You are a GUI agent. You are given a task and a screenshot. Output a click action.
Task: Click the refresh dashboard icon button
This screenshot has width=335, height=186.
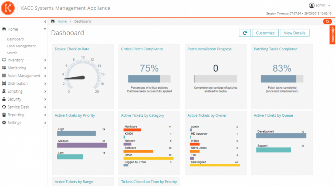click(x=245, y=33)
